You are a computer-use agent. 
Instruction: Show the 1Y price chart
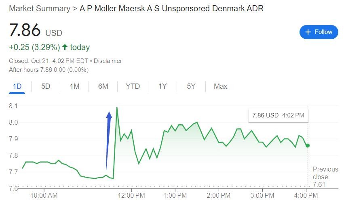pyautogui.click(x=162, y=86)
